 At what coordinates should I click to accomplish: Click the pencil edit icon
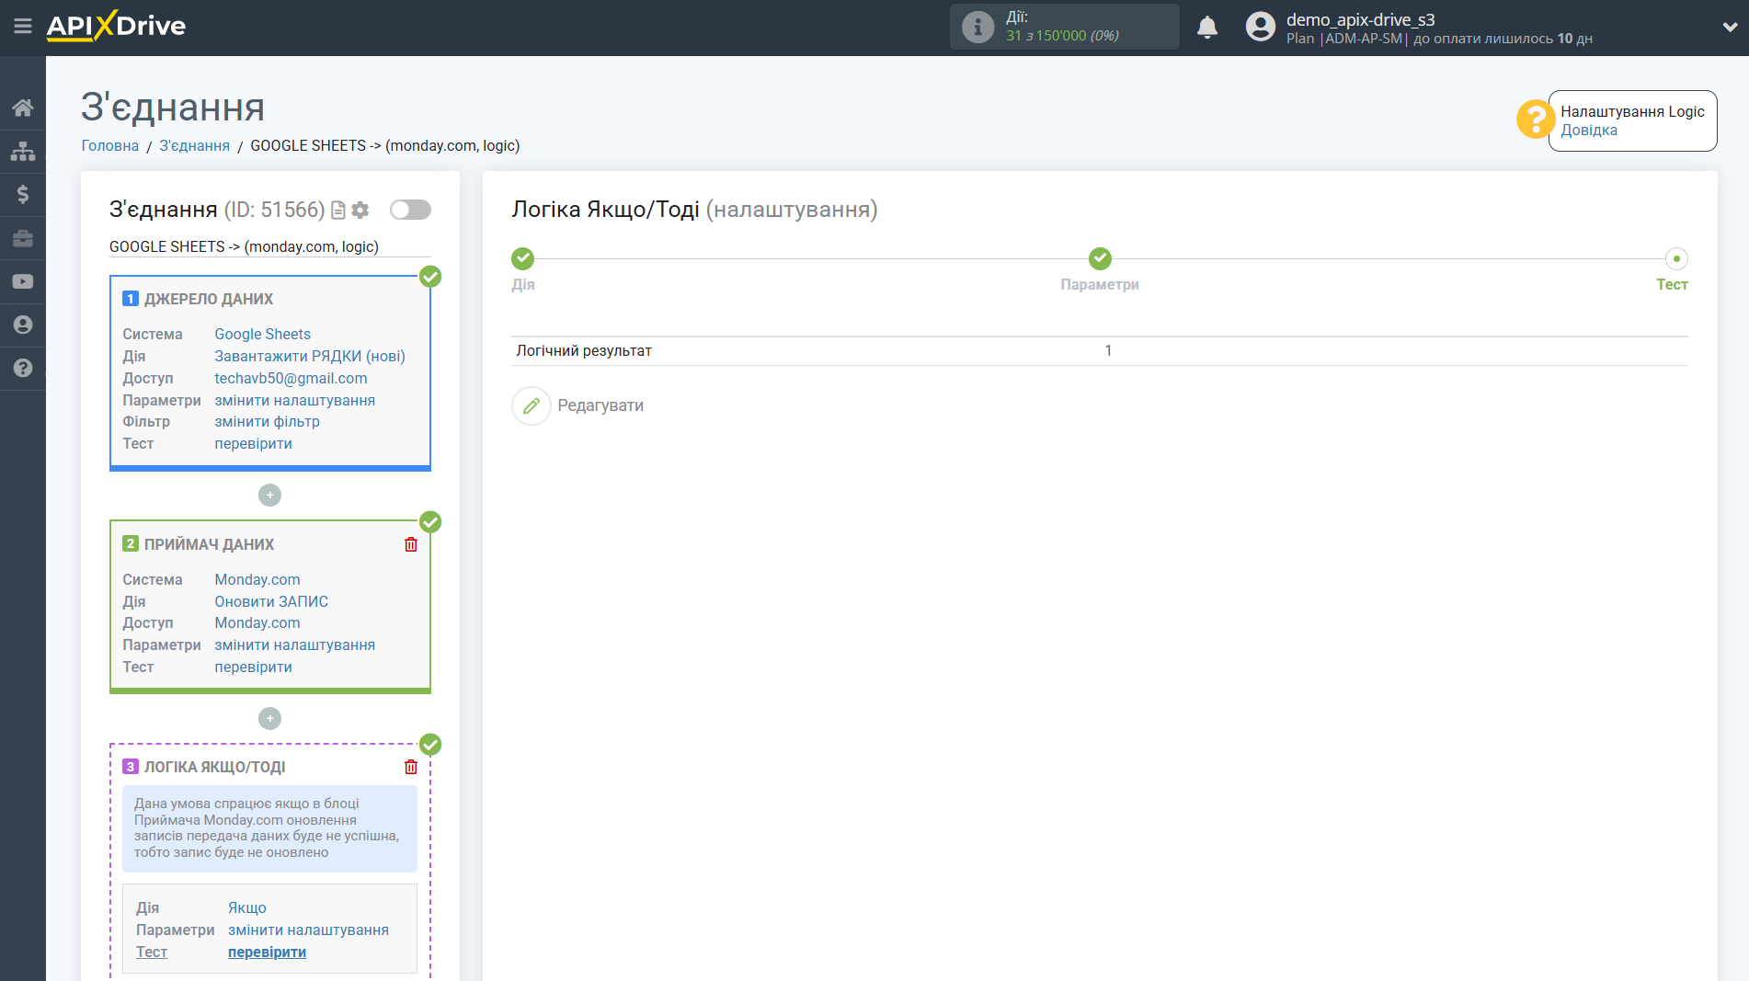(x=532, y=405)
